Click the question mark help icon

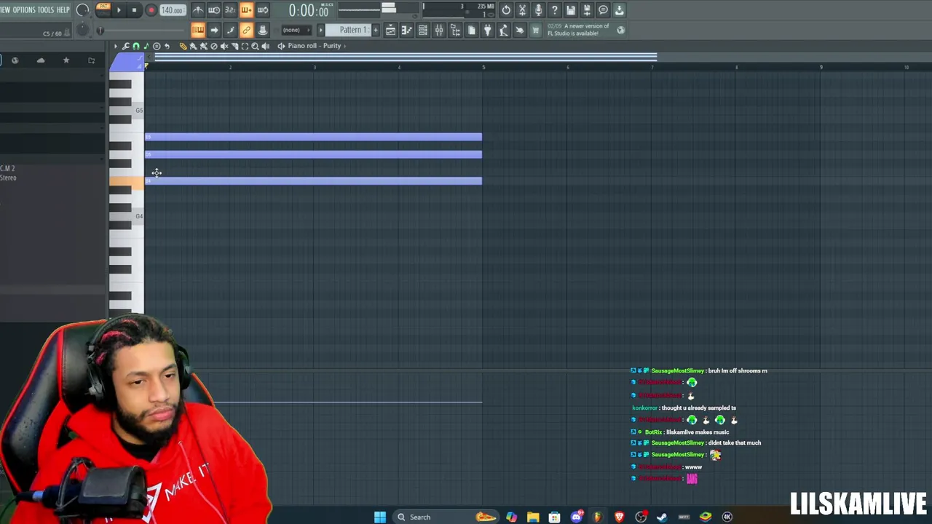(x=554, y=10)
